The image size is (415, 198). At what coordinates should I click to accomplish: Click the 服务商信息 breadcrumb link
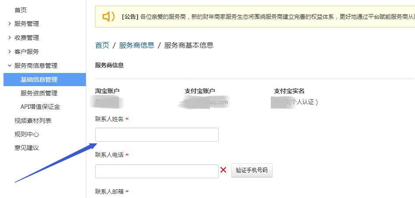click(x=136, y=45)
